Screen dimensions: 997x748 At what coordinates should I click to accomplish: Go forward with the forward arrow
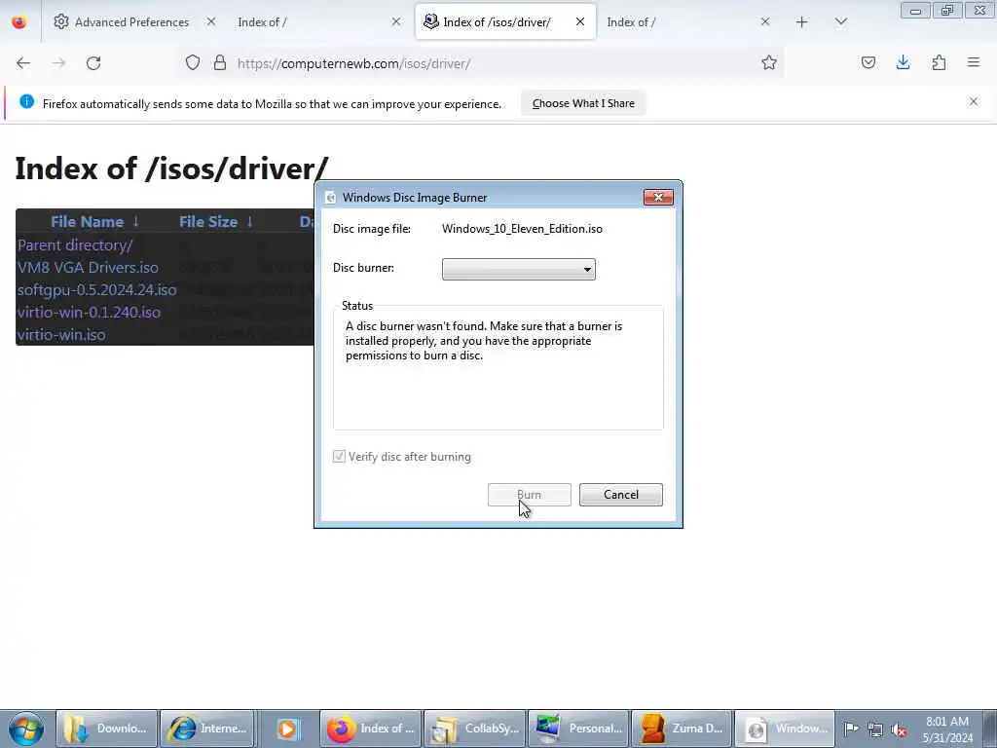[x=58, y=63]
